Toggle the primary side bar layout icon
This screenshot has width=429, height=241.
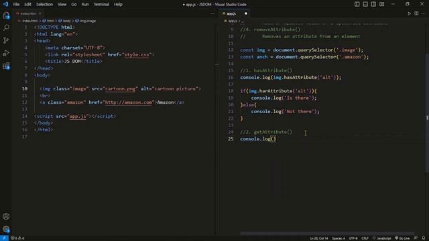pos(357,4)
